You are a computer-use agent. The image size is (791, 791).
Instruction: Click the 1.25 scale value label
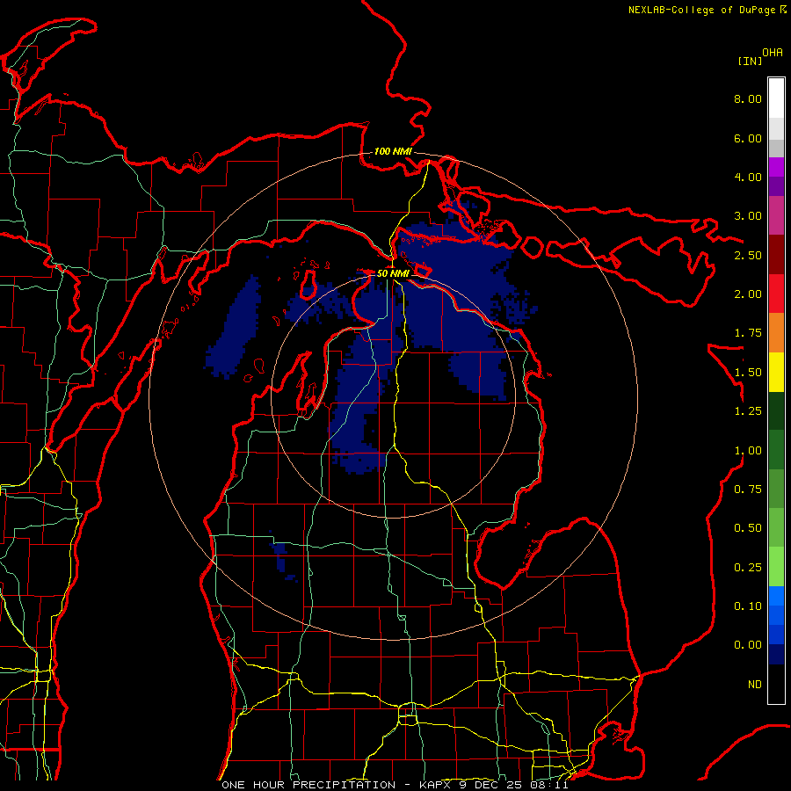pyautogui.click(x=748, y=411)
